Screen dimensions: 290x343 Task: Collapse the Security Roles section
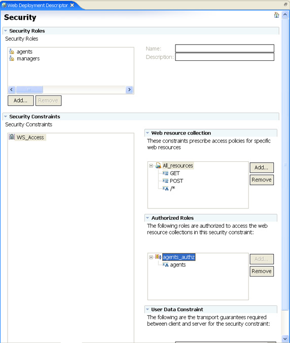pos(6,31)
